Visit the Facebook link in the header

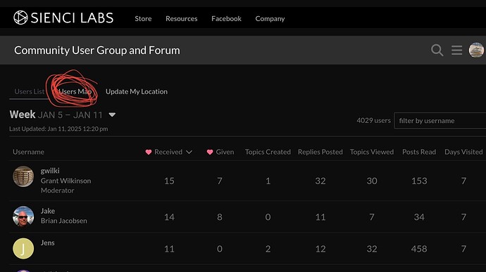[226, 18]
